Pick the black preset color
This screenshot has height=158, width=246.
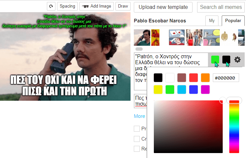coord(158,78)
